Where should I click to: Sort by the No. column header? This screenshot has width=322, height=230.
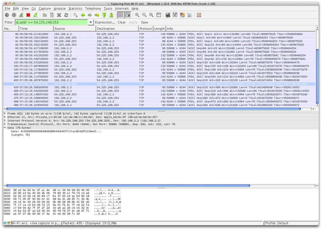point(11,28)
